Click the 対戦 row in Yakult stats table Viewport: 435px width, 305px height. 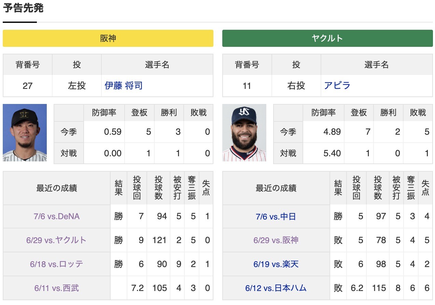pyautogui.click(x=288, y=153)
